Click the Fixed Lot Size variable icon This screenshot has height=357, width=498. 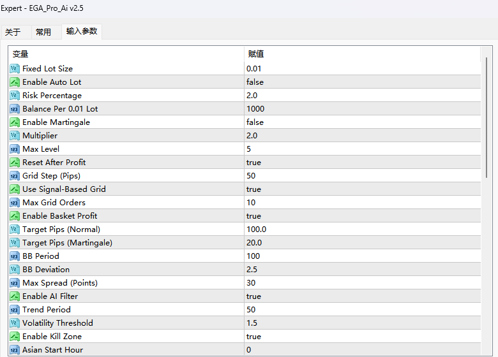point(15,69)
